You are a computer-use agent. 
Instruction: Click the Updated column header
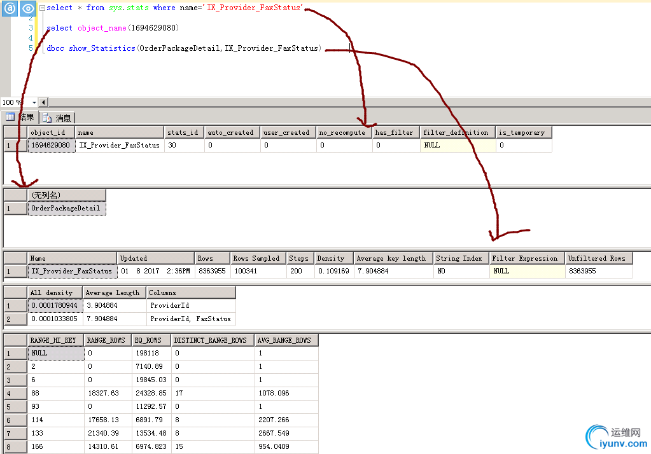155,258
